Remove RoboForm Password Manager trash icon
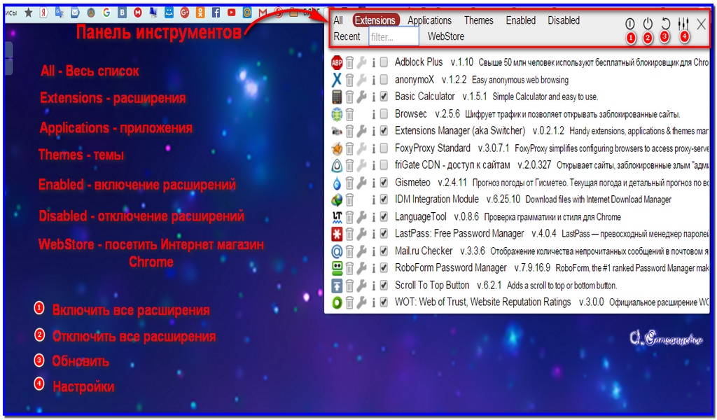717x420 pixels. [349, 268]
